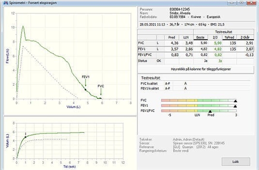Click the Pred column header
Image resolution: width=259 pixels, height=170 pixels.
(x=172, y=37)
